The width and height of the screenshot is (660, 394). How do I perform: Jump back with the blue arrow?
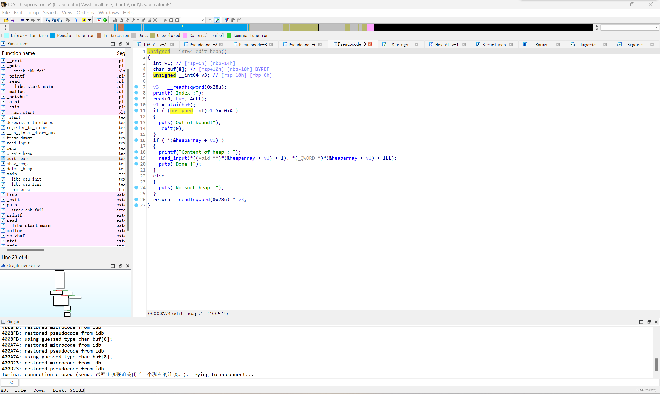point(22,20)
